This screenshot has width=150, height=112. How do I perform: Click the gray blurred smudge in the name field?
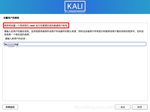tap(11, 45)
